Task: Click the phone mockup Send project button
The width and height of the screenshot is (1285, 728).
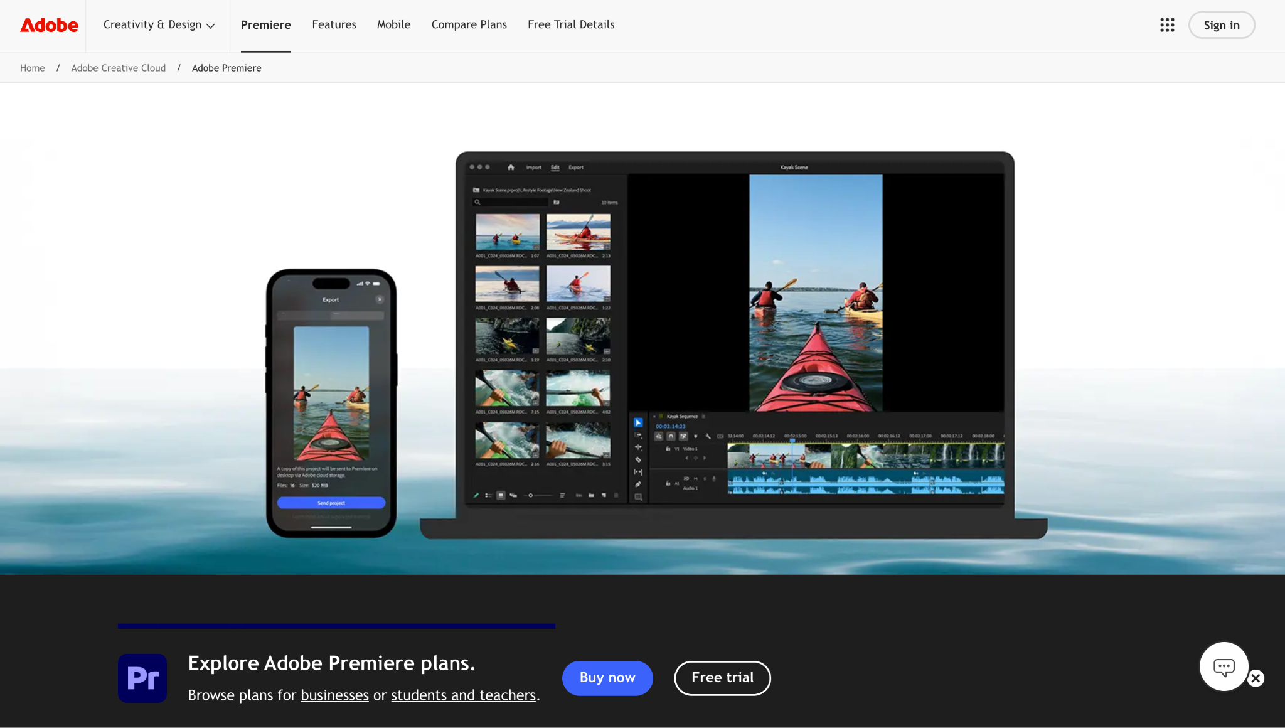Action: (331, 503)
